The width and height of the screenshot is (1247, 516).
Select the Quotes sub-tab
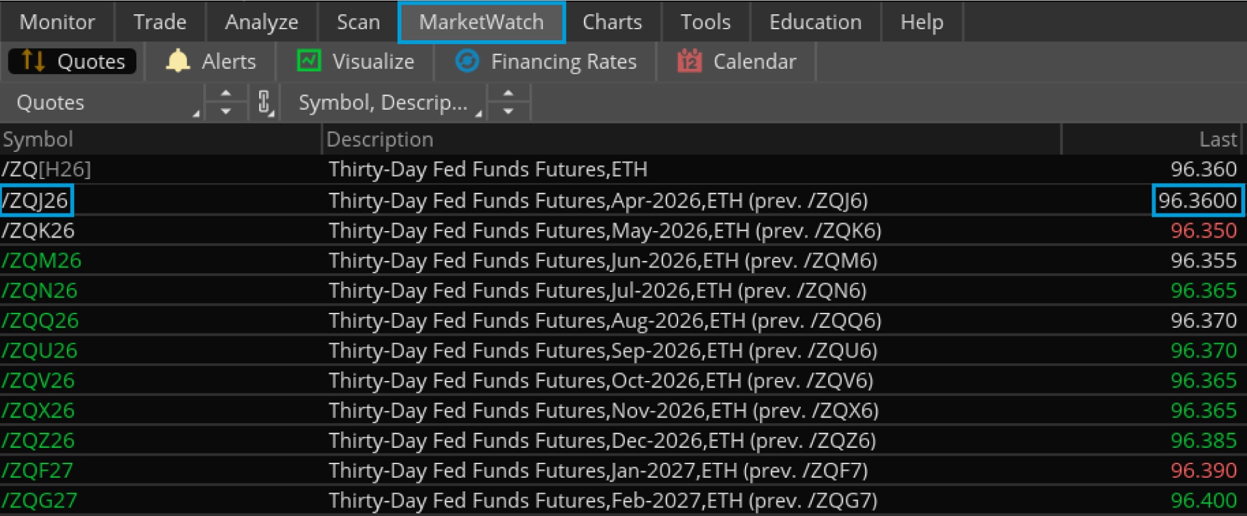(x=72, y=62)
